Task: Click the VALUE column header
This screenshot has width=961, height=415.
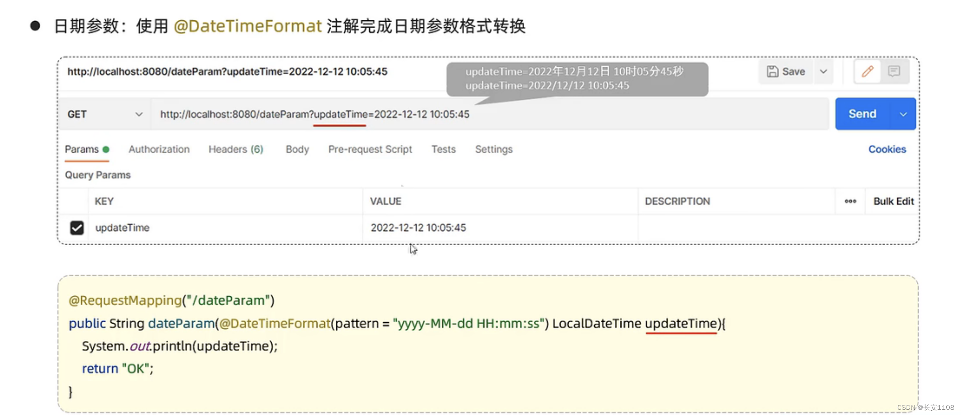Action: pos(385,201)
